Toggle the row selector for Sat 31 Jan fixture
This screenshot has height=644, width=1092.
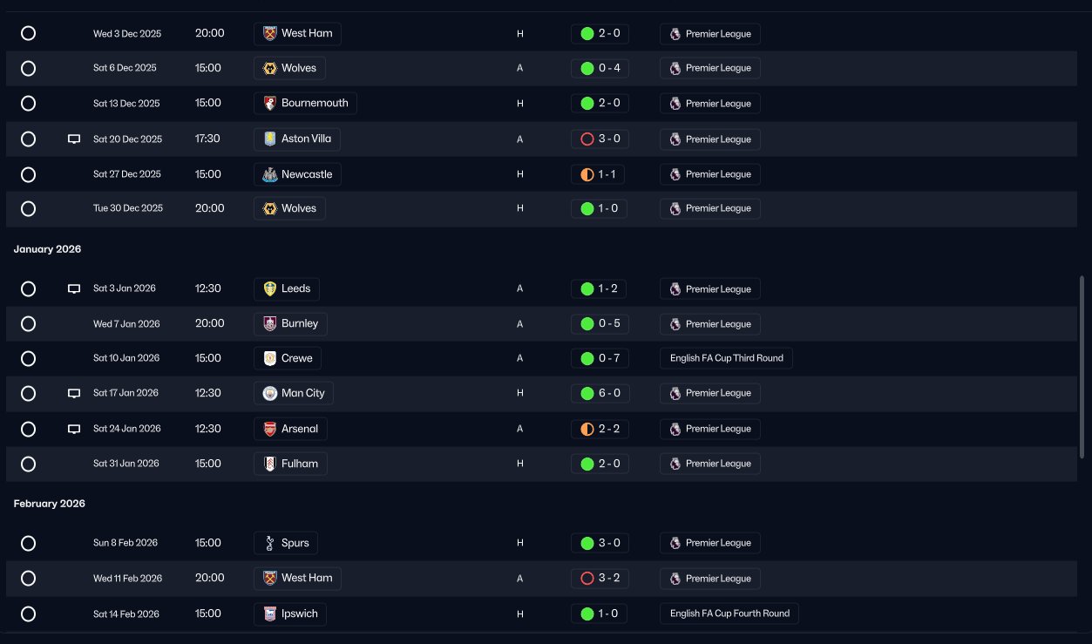point(28,464)
